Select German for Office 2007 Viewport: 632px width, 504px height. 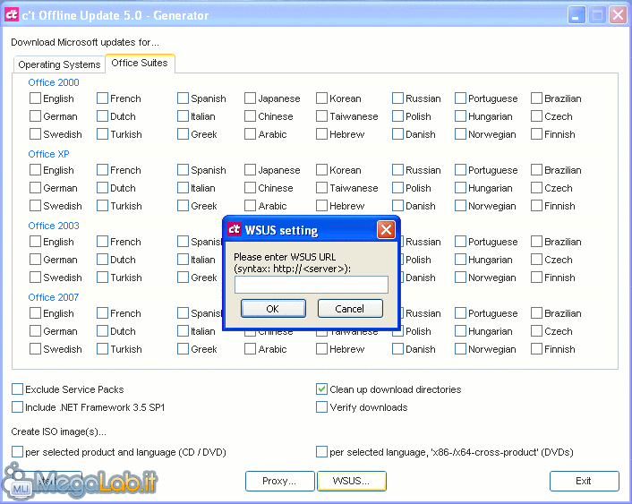[x=35, y=331]
